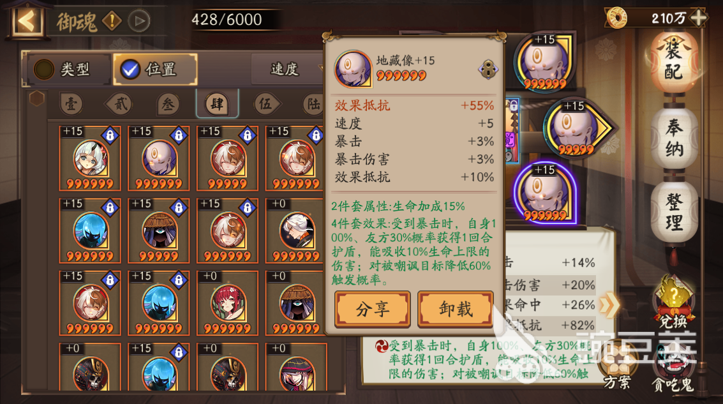Select the checked 位置 option
Viewport: 723px width, 404px height.
156,69
